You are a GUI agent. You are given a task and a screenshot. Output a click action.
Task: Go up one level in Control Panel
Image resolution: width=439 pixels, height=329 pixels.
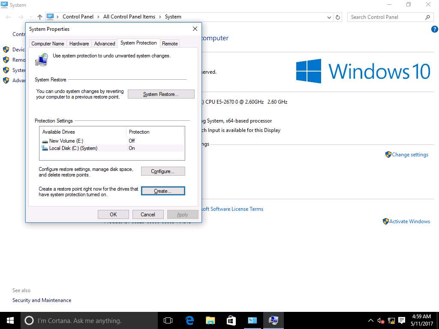tap(40, 17)
